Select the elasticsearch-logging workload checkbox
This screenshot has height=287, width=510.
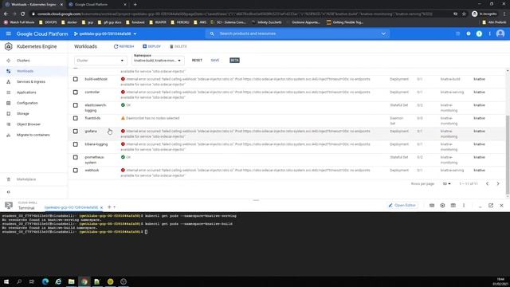76,105
